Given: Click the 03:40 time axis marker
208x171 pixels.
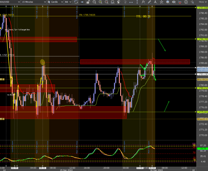Looking at the screenshot, I should point(140,168).
